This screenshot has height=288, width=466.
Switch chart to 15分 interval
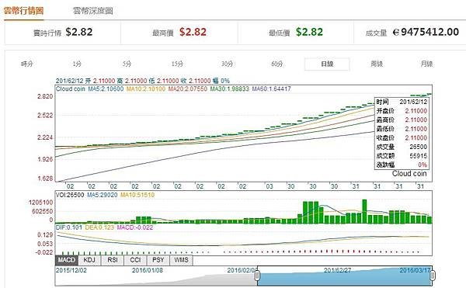(177, 64)
